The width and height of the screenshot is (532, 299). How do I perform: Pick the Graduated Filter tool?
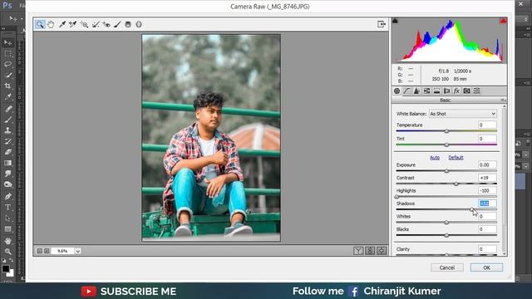128,24
